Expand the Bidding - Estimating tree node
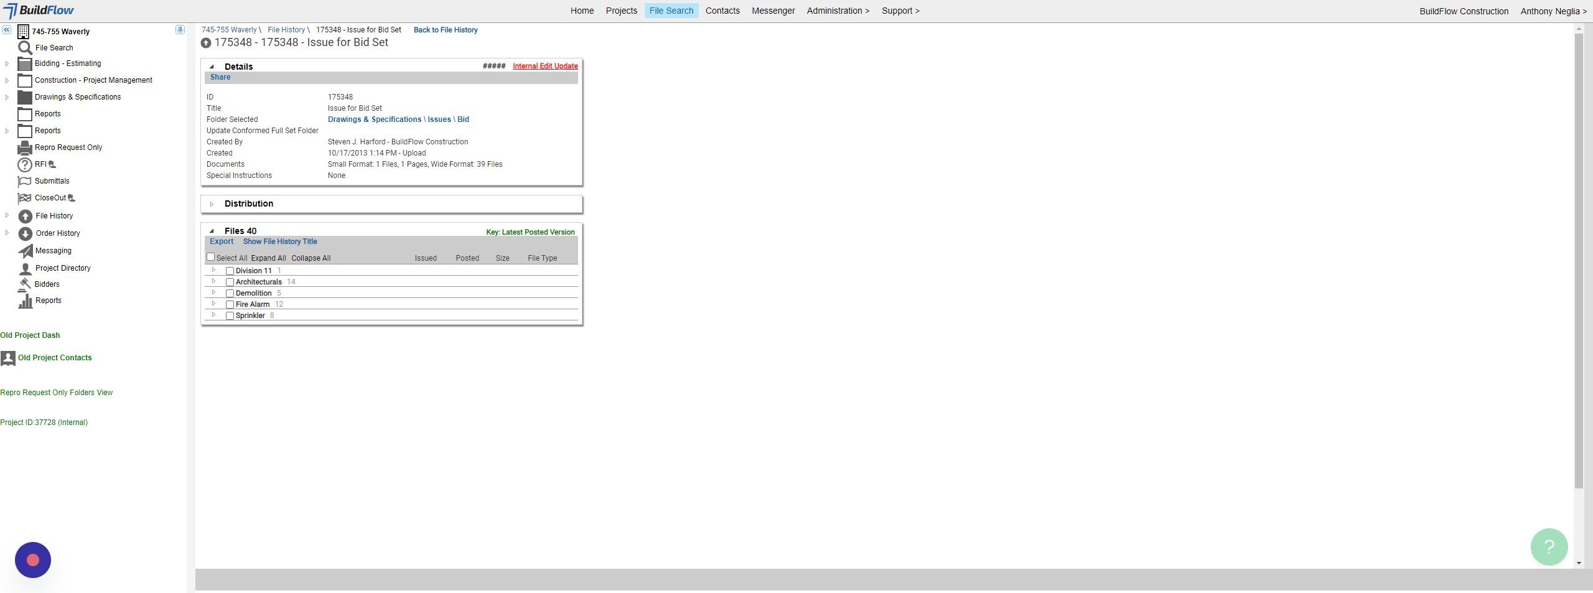The image size is (1593, 593). pyautogui.click(x=7, y=63)
